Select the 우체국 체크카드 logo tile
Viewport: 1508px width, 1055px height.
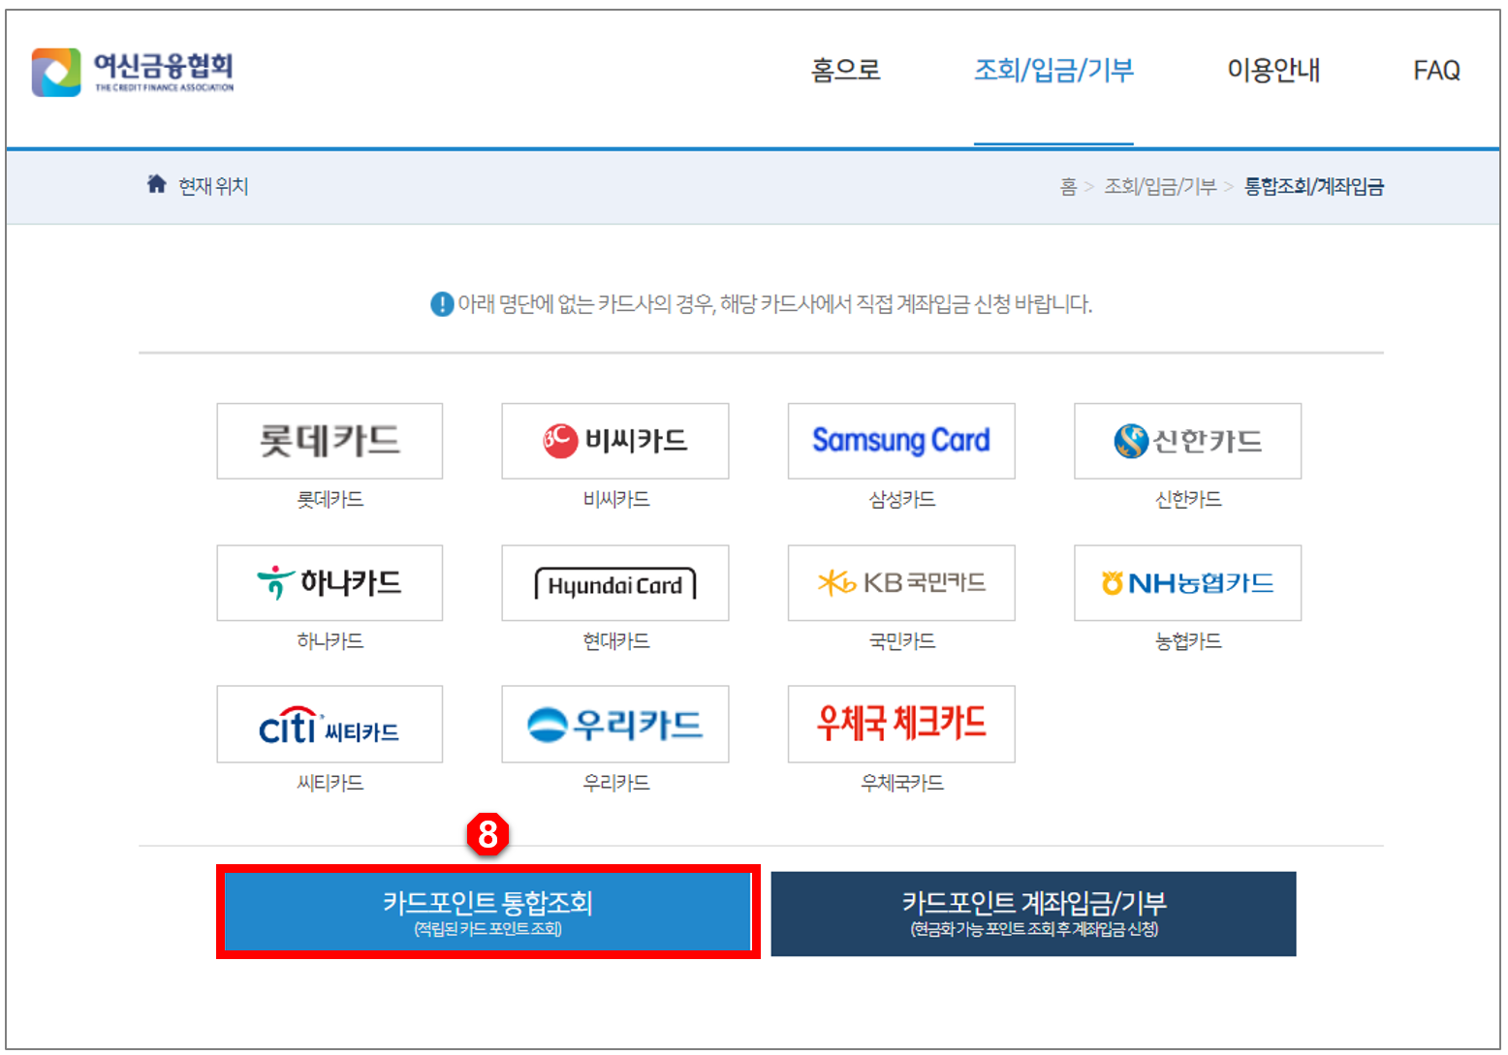901,724
